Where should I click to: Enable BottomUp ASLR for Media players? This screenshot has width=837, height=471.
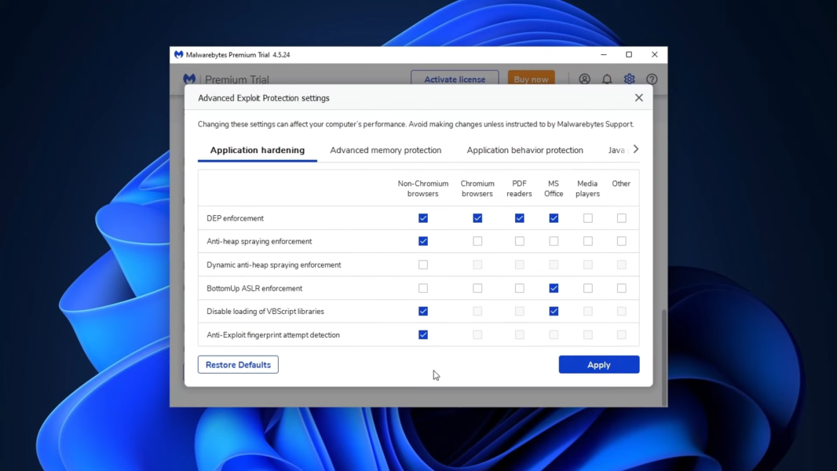tap(588, 288)
